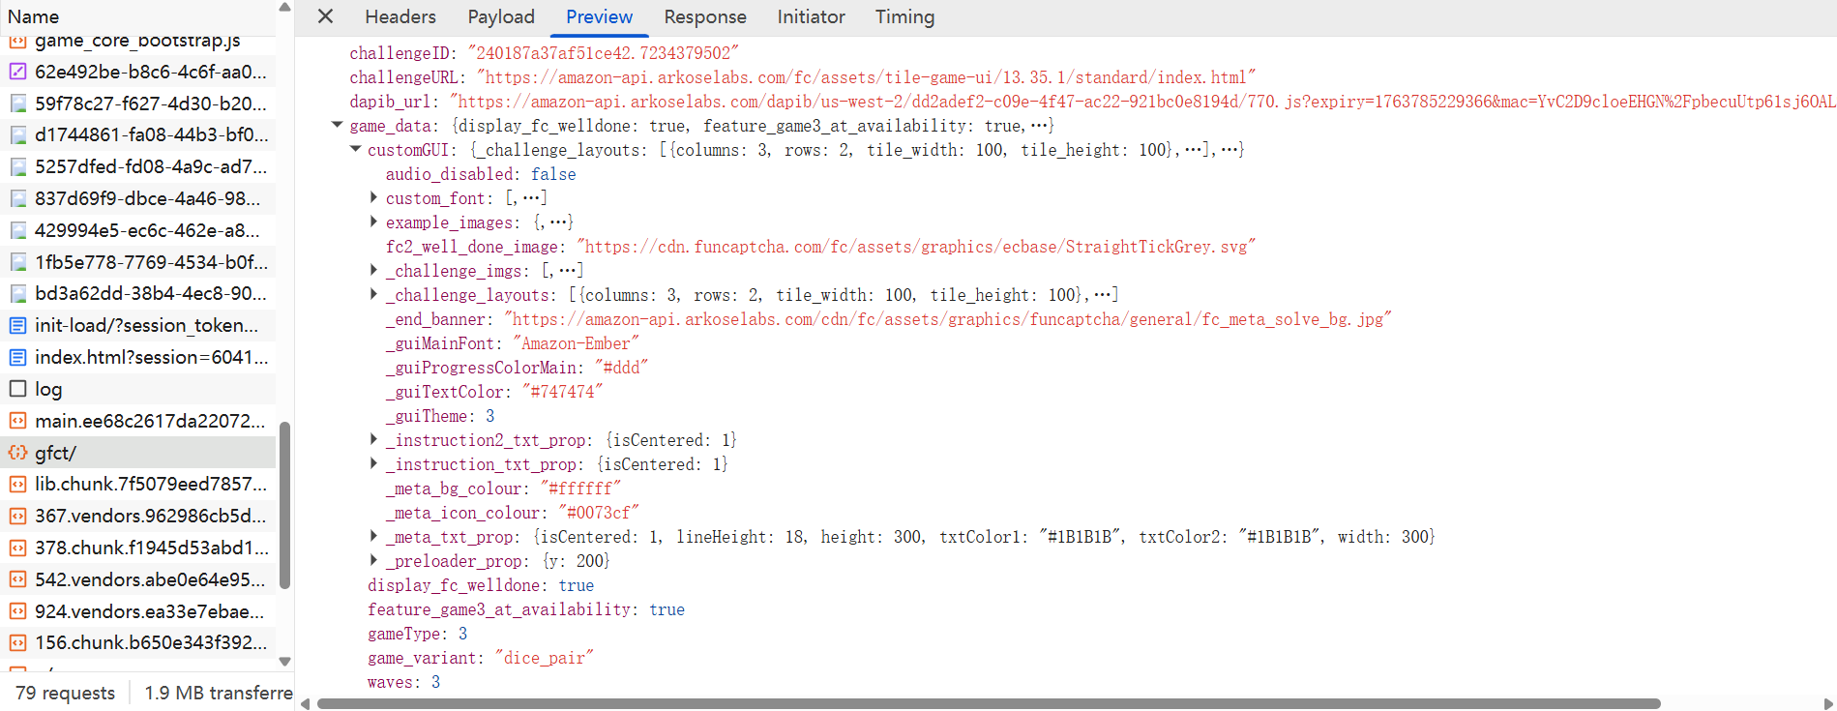This screenshot has height=711, width=1837.
Task: Click the gfct/ request icon
Action: (x=17, y=453)
